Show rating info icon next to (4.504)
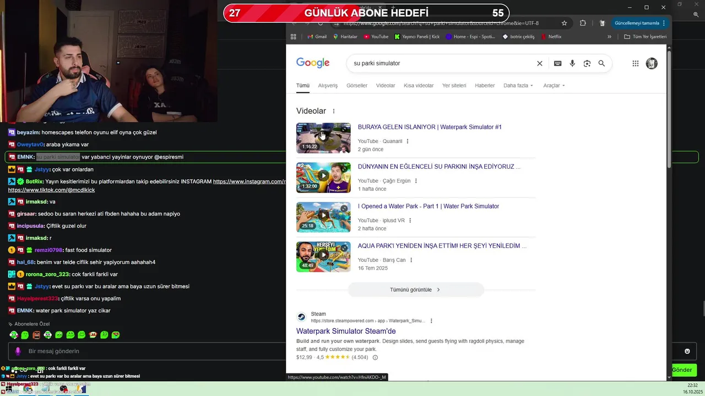 tap(375, 358)
